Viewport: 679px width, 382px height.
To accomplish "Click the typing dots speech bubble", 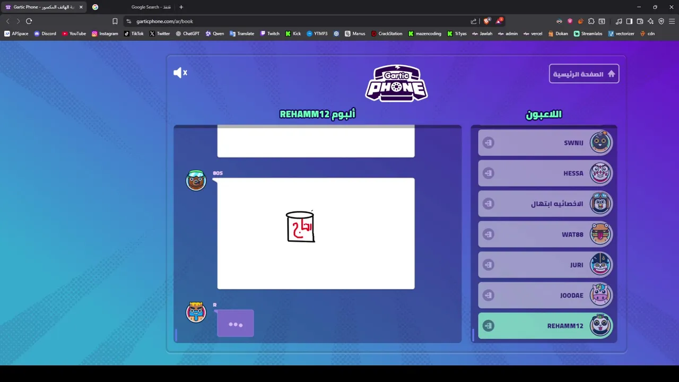I will pyautogui.click(x=236, y=324).
